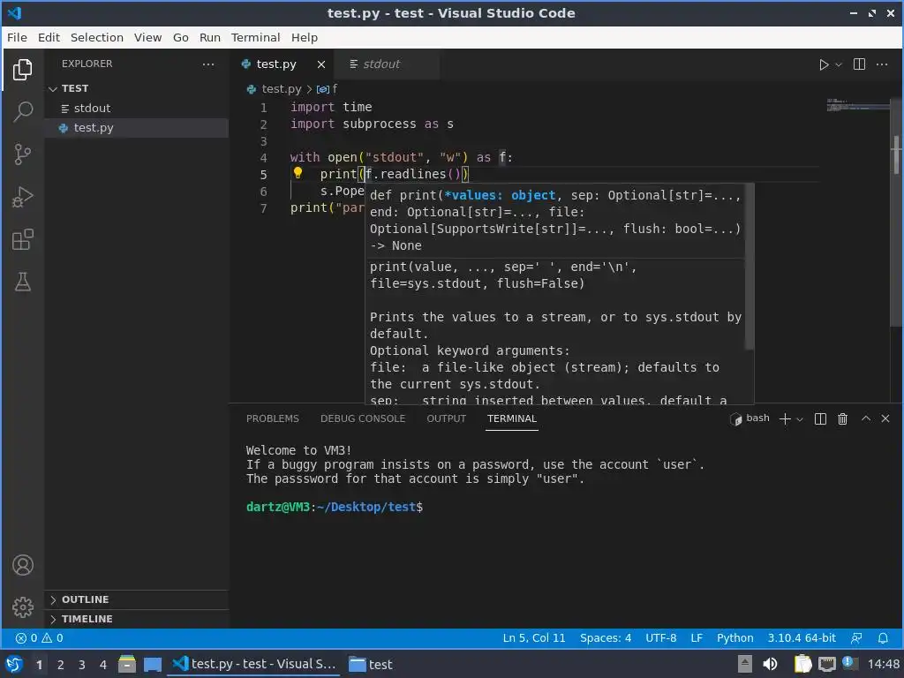This screenshot has height=678, width=904.
Task: Open the terminal launch profile dropdown
Action: click(x=800, y=419)
